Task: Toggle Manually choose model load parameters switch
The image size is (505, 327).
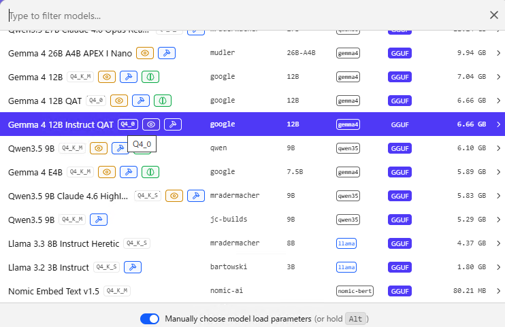Action: 150,319
